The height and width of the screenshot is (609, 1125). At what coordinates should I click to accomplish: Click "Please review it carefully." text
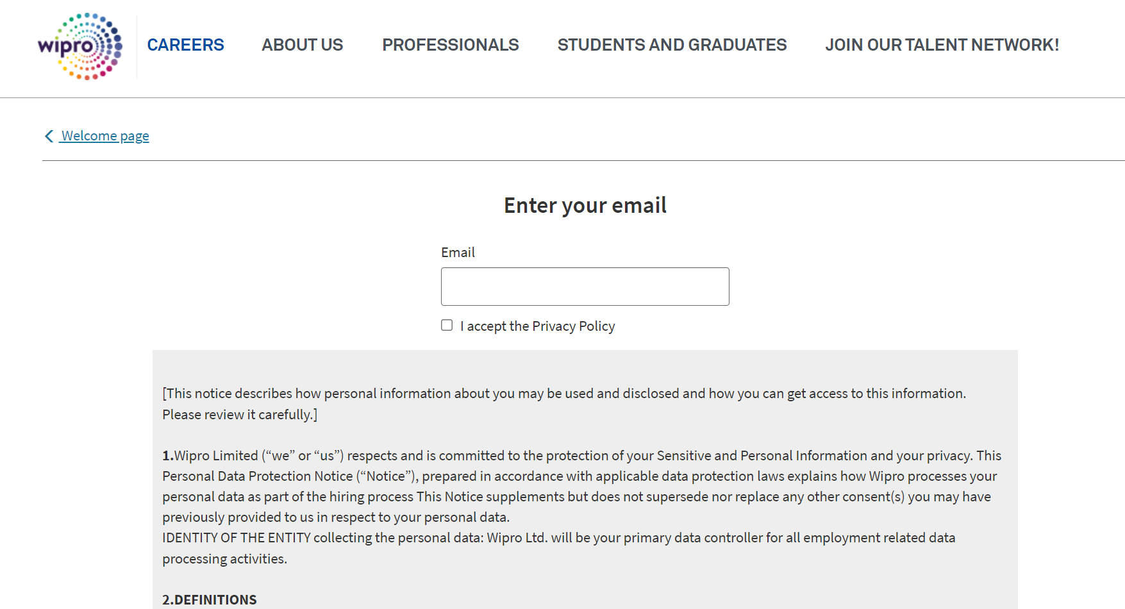coord(240,415)
